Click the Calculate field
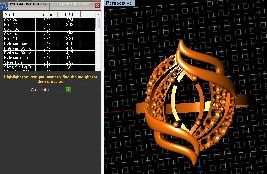This screenshot has height=174, width=267. 48,90
